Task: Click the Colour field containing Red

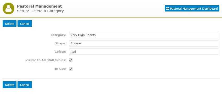Action: 143,52
